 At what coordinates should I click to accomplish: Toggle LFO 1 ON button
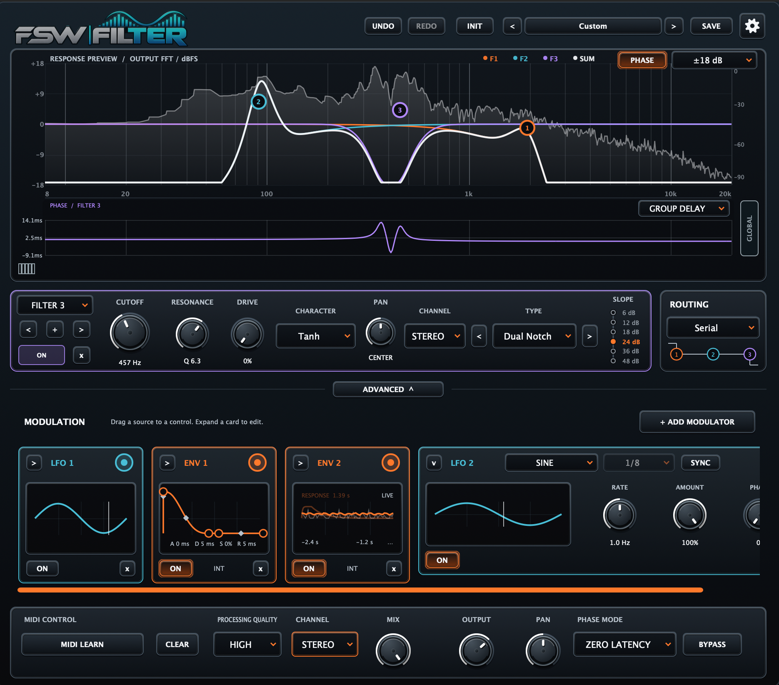(x=42, y=568)
